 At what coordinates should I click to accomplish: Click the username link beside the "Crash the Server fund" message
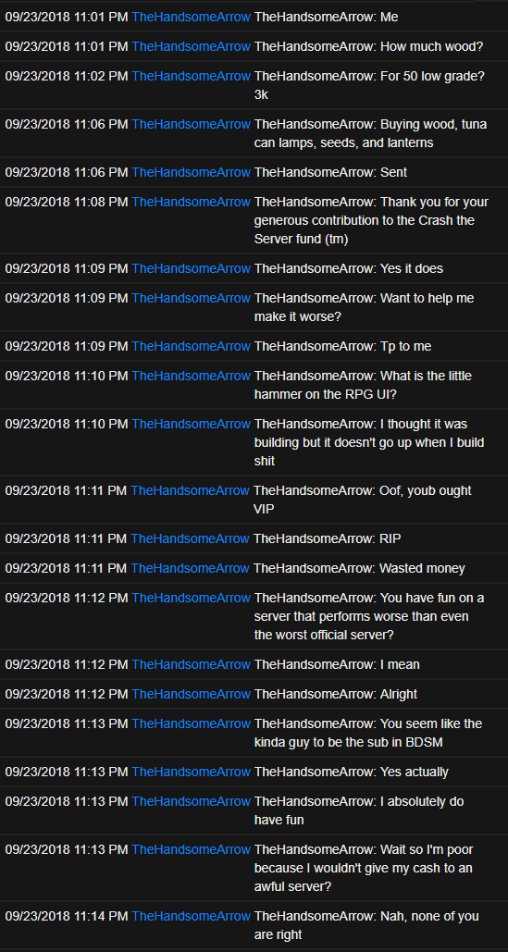pyautogui.click(x=191, y=202)
